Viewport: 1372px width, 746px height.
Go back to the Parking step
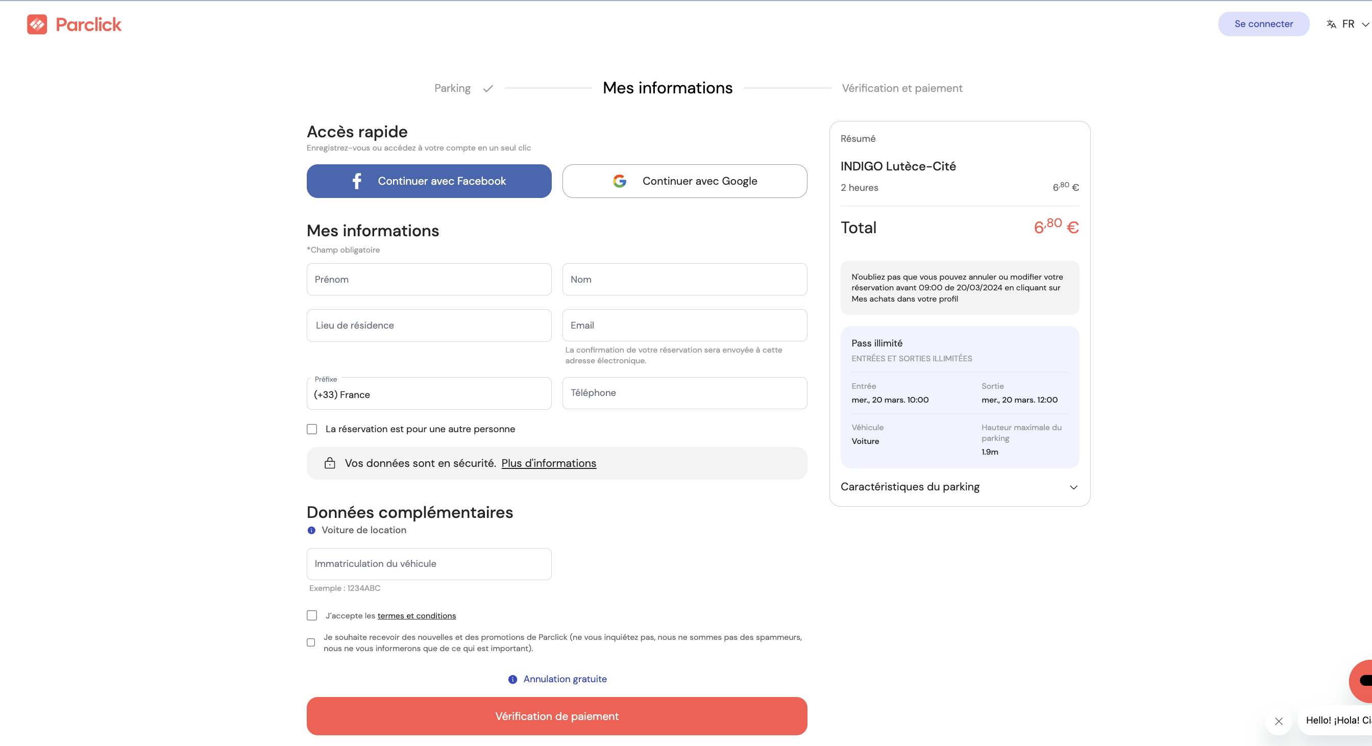click(x=452, y=88)
